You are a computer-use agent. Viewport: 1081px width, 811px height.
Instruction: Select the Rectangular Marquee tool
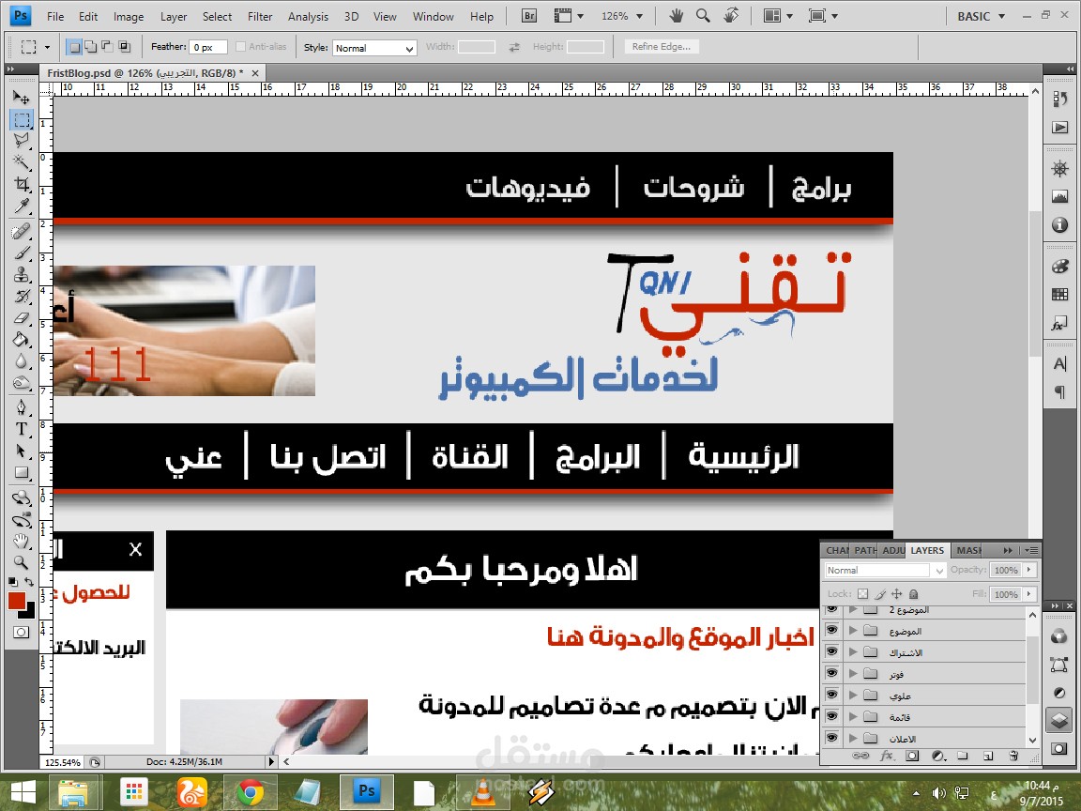point(22,120)
